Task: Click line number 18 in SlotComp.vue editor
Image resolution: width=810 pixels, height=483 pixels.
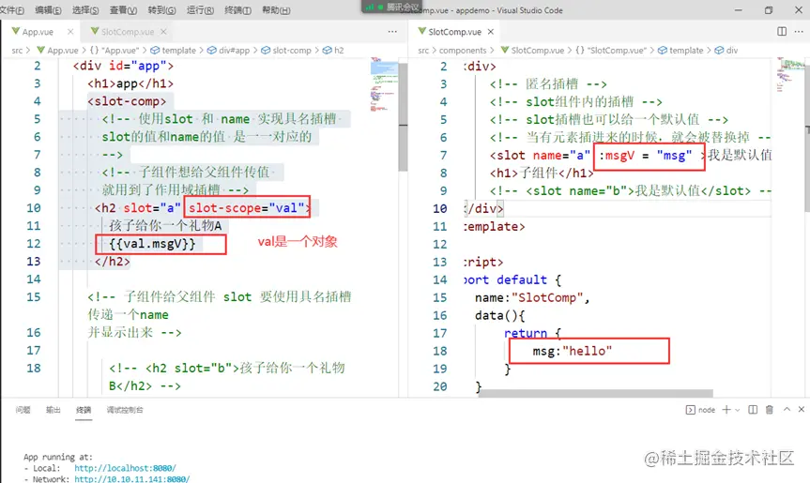Action: 439,351
